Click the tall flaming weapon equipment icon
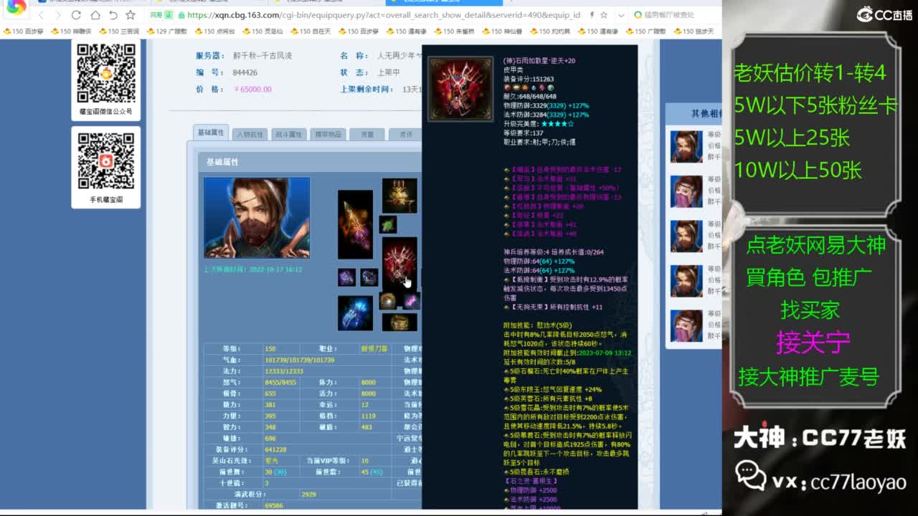918x516 pixels. (355, 224)
